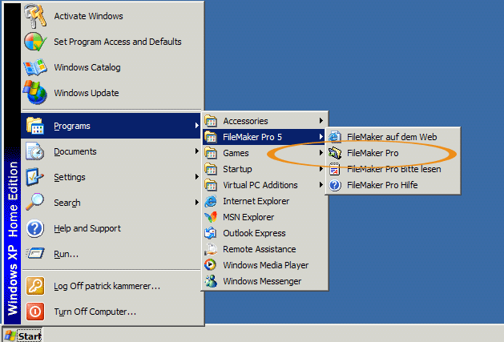Click the FileMaker Pro 5 folder icon

tap(211, 137)
